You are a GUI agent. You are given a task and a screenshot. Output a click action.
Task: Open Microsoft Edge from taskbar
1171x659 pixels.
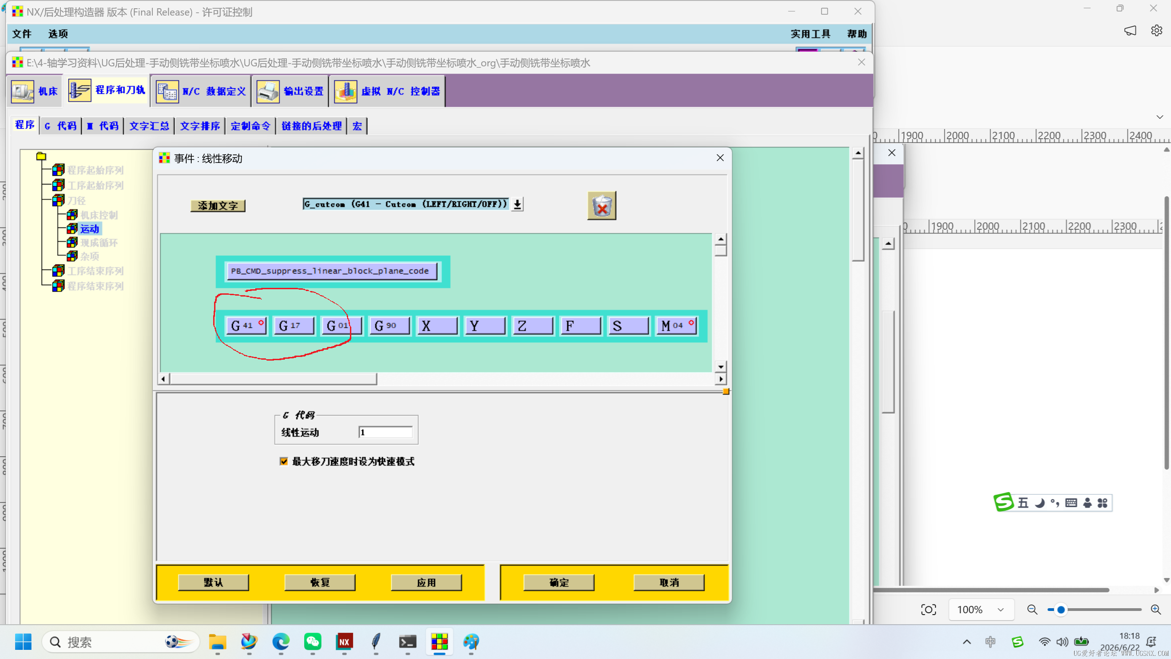pos(281,642)
